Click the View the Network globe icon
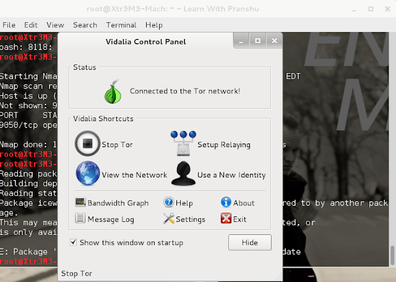The image size is (396, 282). click(87, 174)
